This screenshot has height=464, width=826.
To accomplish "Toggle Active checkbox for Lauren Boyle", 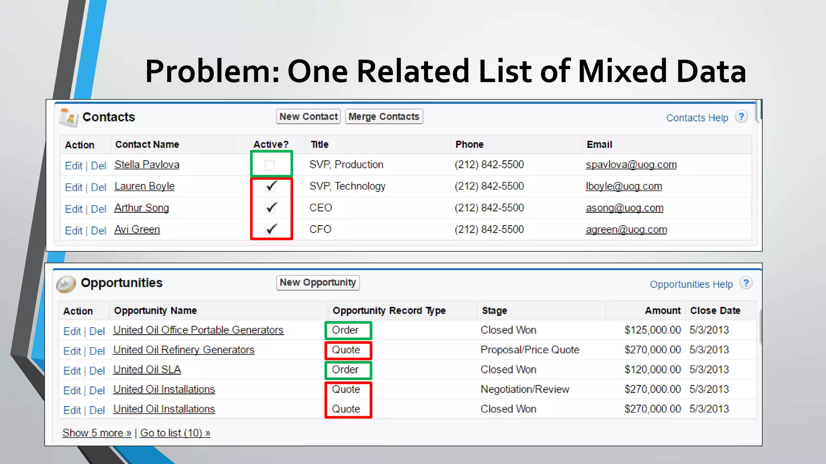I will (x=271, y=186).
